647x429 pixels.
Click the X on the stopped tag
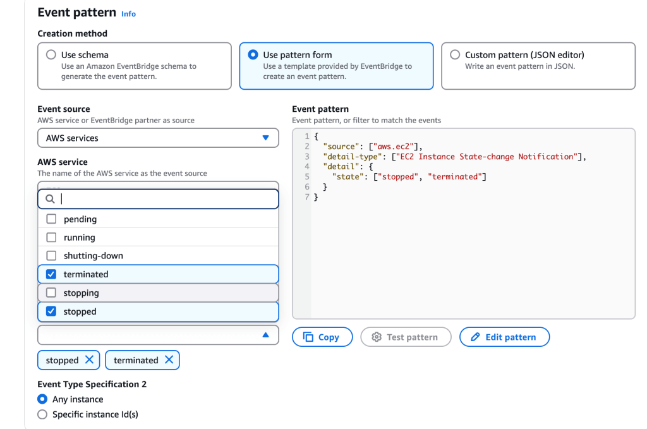click(89, 360)
